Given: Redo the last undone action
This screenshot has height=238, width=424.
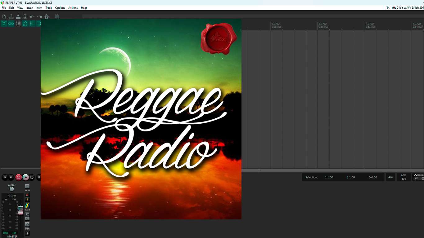Looking at the screenshot, I should coord(39,16).
